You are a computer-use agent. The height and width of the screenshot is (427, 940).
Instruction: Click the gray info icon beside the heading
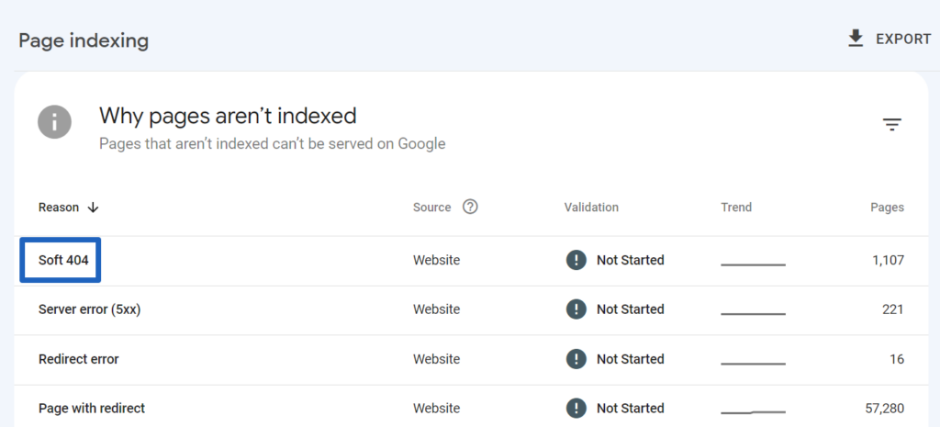coord(54,122)
